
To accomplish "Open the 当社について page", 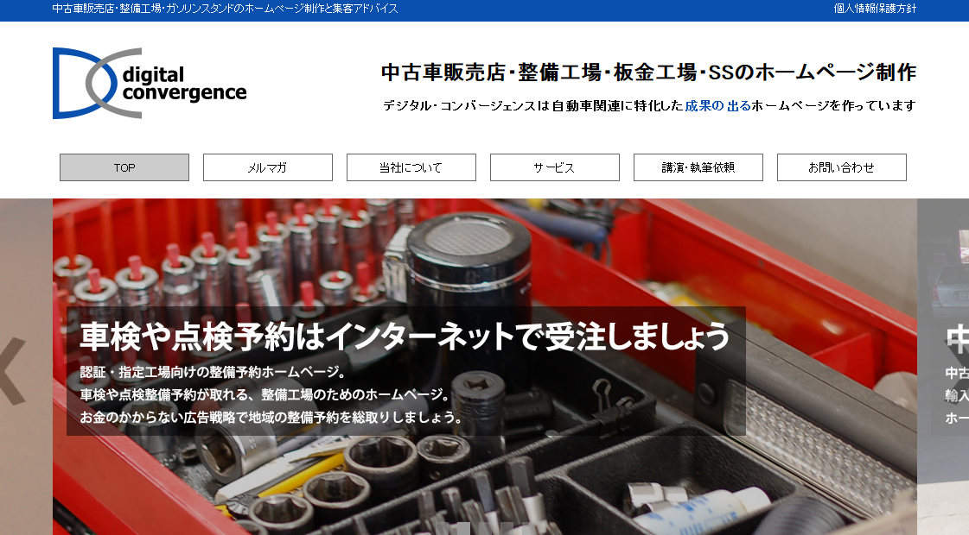I will point(411,167).
